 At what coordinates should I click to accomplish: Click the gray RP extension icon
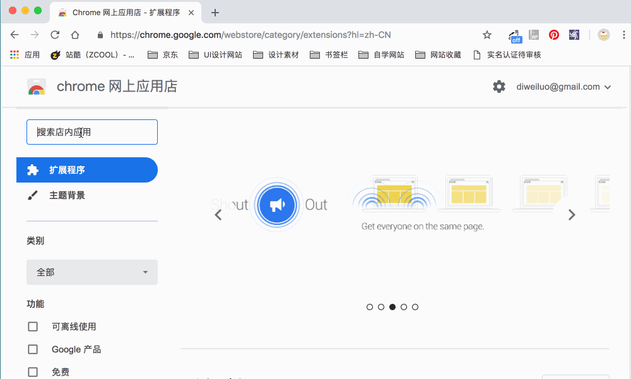pyautogui.click(x=534, y=35)
